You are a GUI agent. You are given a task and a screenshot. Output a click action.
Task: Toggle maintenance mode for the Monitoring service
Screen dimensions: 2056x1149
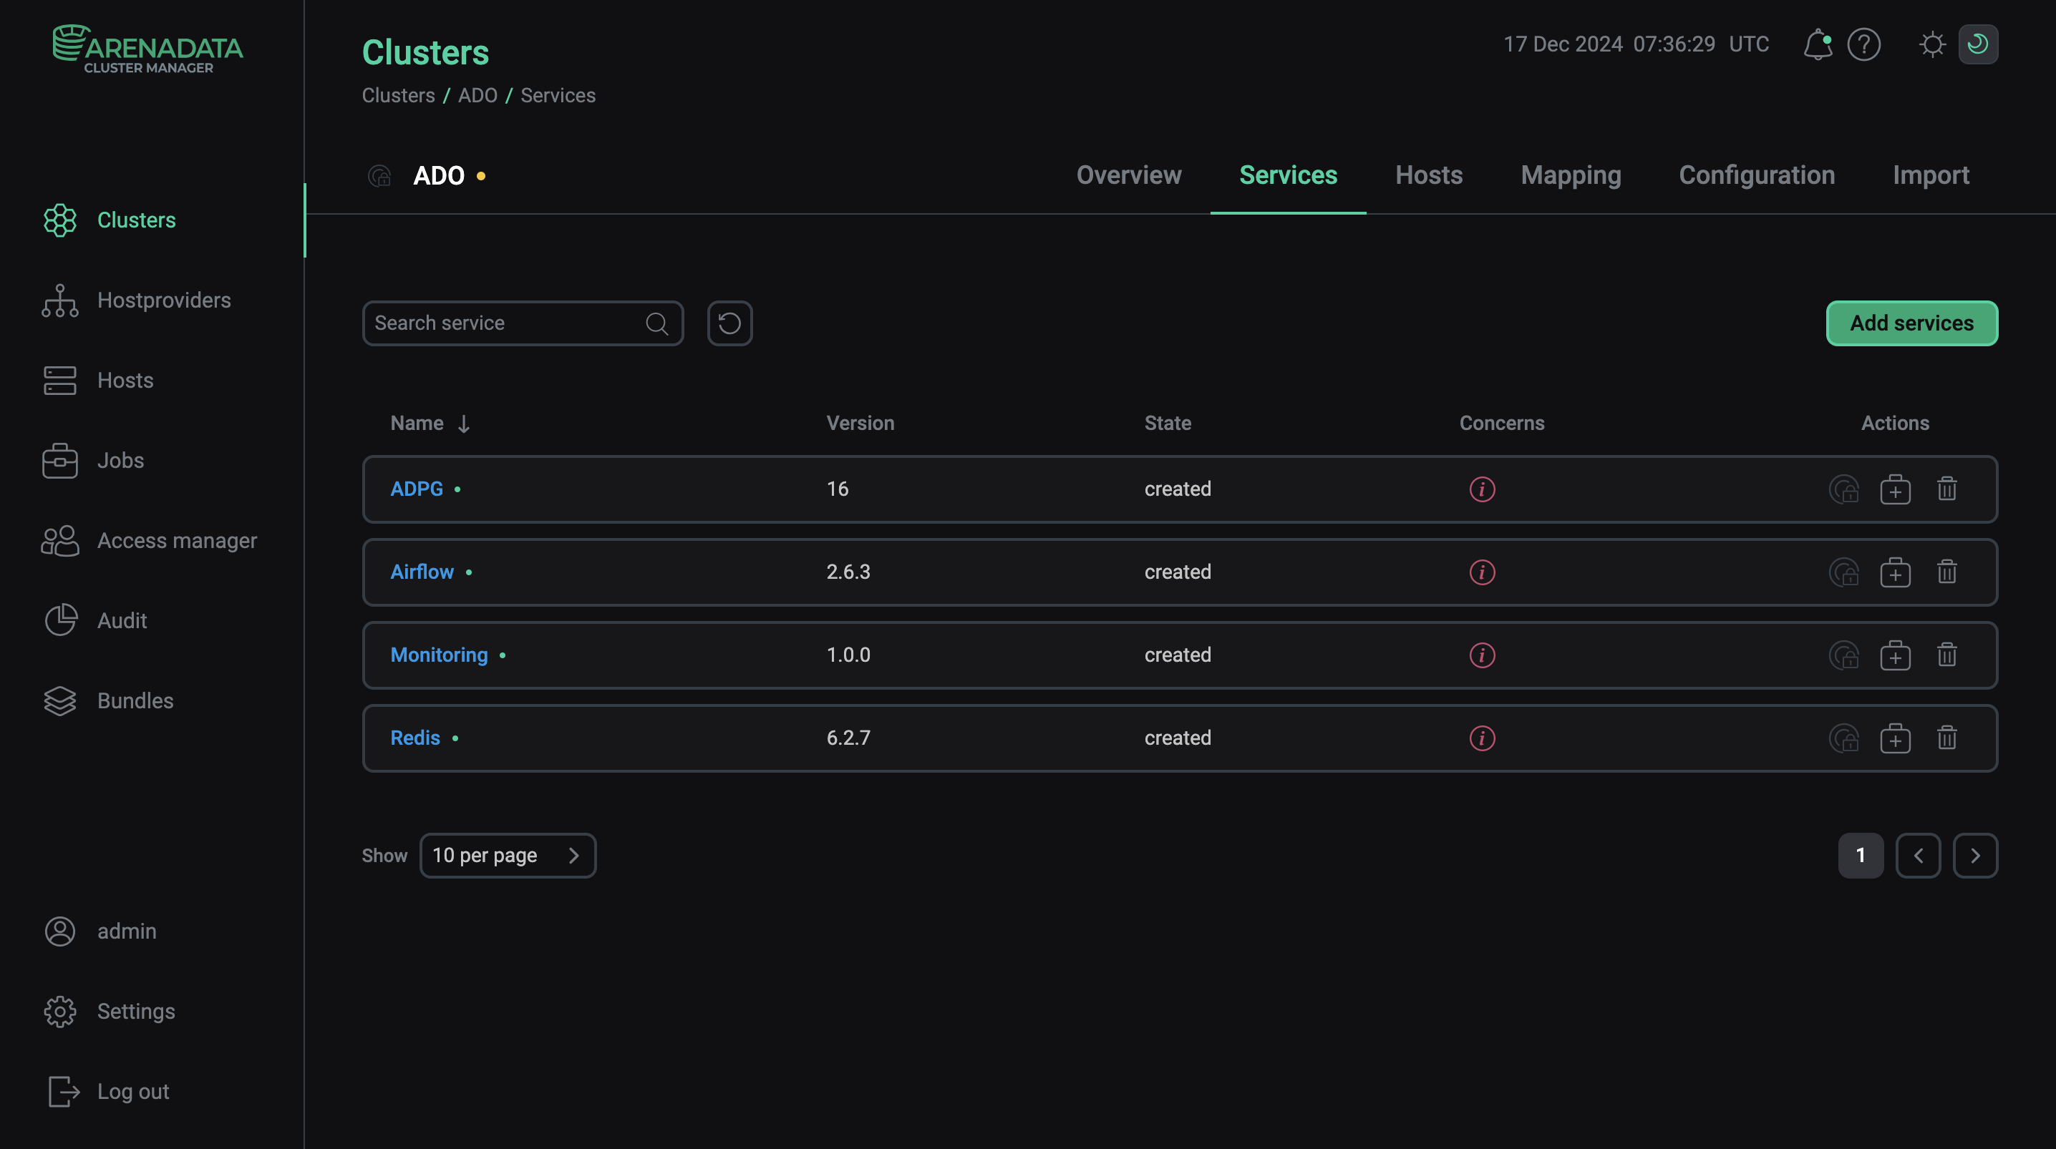[x=1845, y=655]
